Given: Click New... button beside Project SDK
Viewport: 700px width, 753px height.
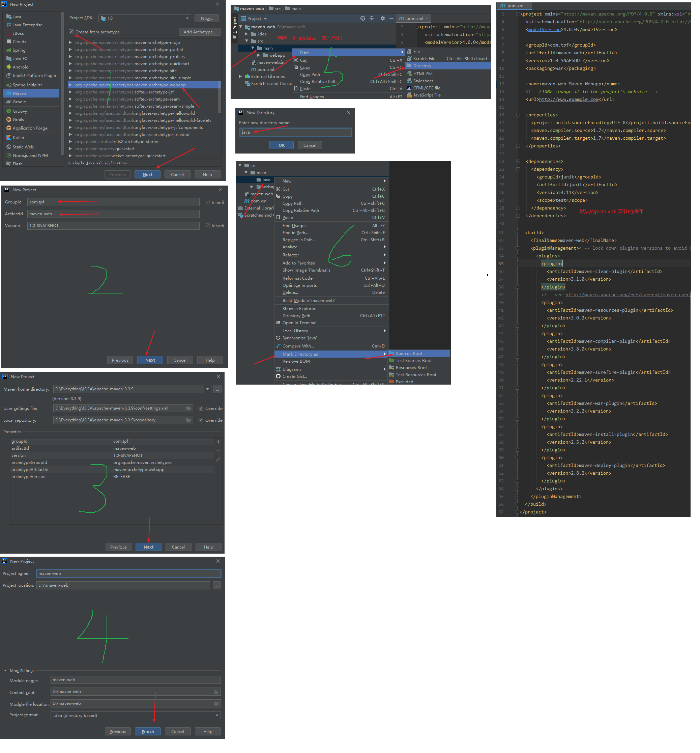Looking at the screenshot, I should tap(207, 18).
